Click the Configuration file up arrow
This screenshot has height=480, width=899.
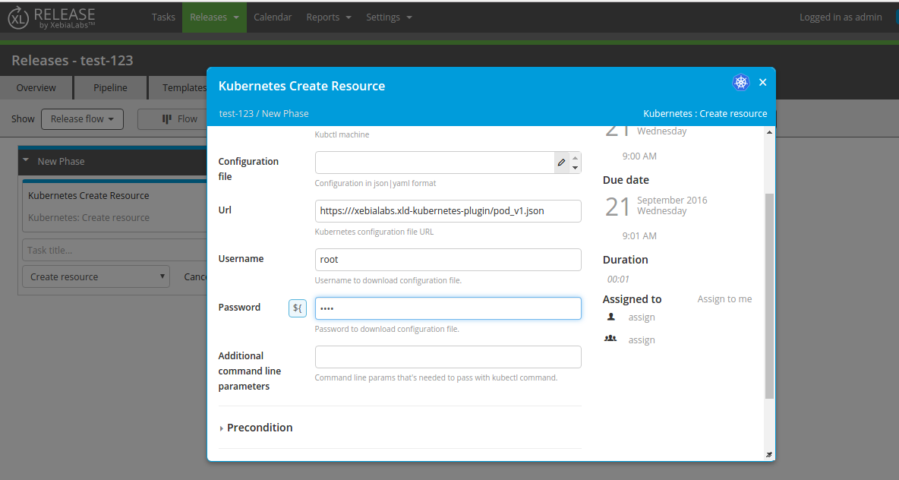click(575, 158)
